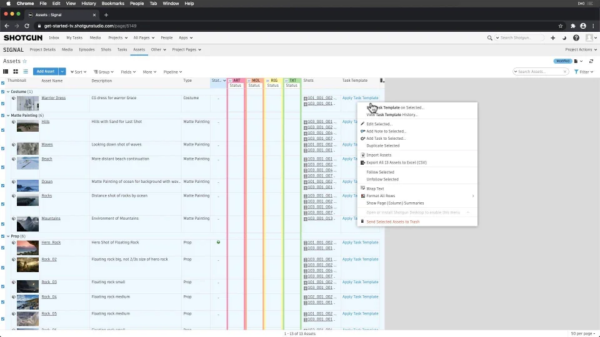Open the Sort dropdown
The height and width of the screenshot is (337, 600).
pos(79,72)
